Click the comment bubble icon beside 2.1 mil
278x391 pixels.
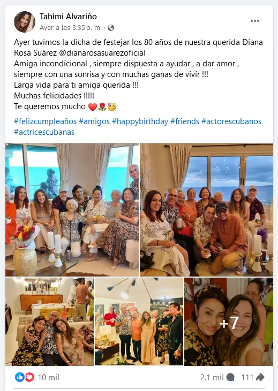point(230,378)
